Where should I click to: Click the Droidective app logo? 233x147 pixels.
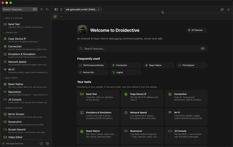point(82,30)
